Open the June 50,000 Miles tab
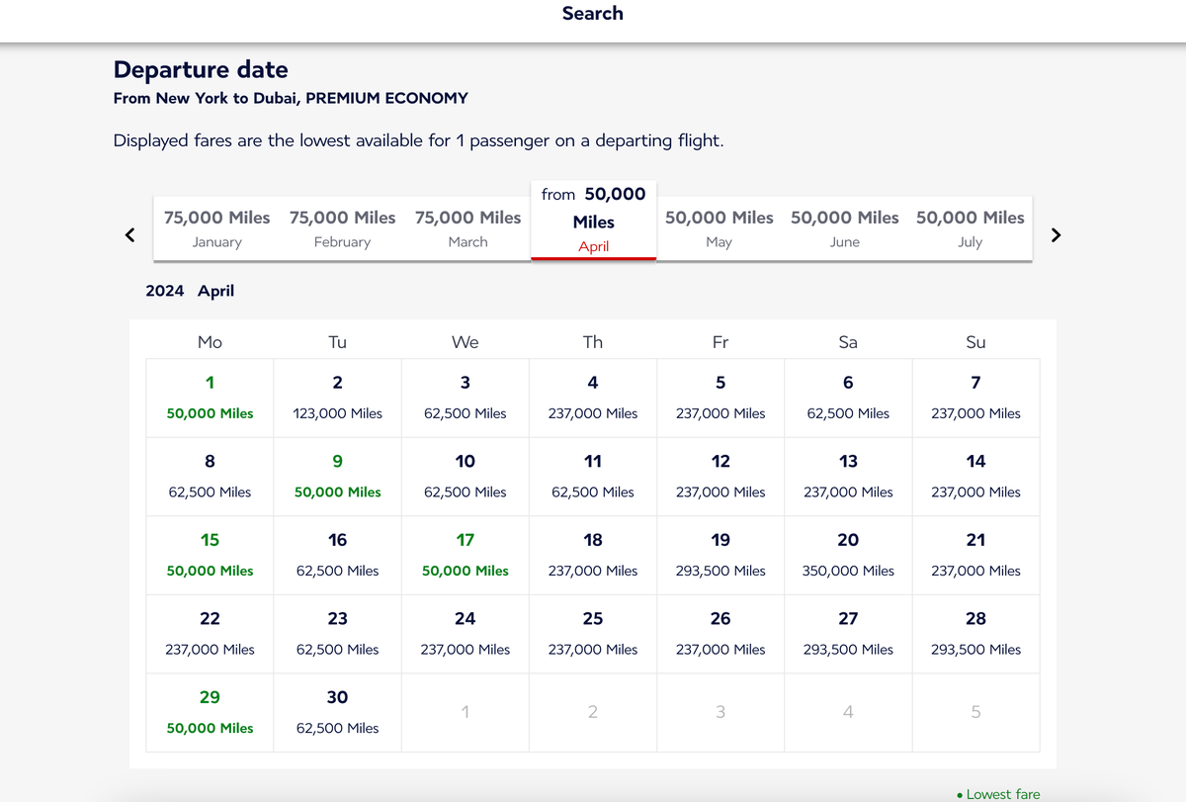 pyautogui.click(x=844, y=227)
